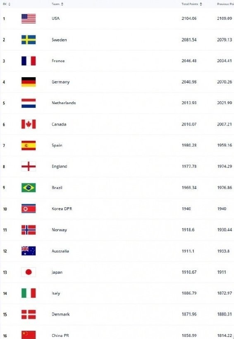Sort by Total Points column
Screen dimensions: 234x339
click(201, 4)
